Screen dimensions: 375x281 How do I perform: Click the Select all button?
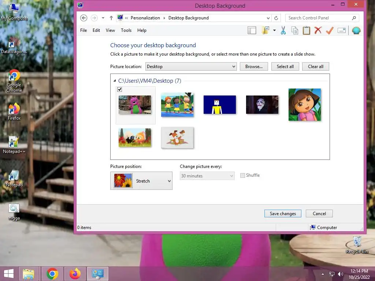(x=285, y=67)
